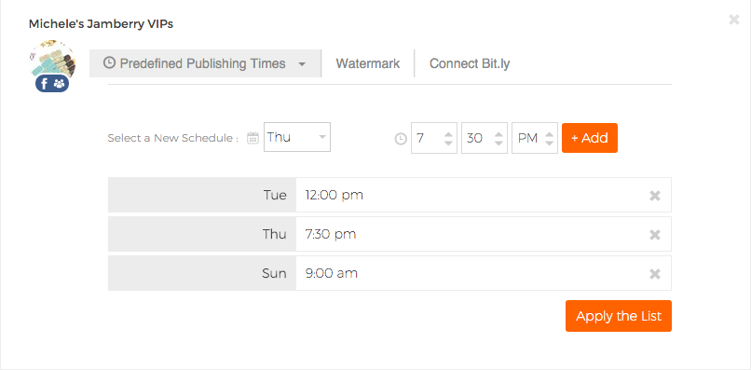Decrease the hour value with down arrow
Screen dimensions: 751x370
click(448, 143)
